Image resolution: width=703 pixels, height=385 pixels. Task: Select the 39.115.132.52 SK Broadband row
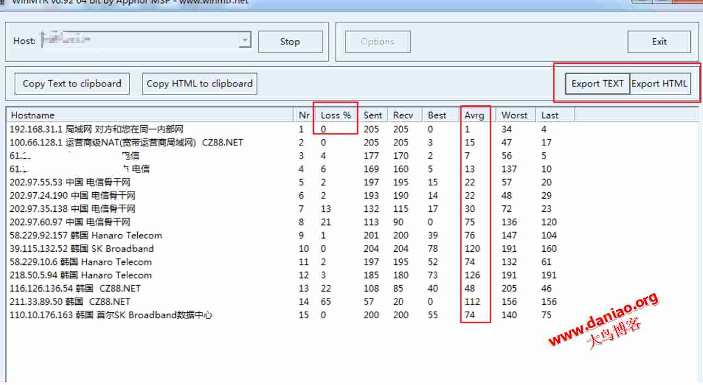click(290, 248)
